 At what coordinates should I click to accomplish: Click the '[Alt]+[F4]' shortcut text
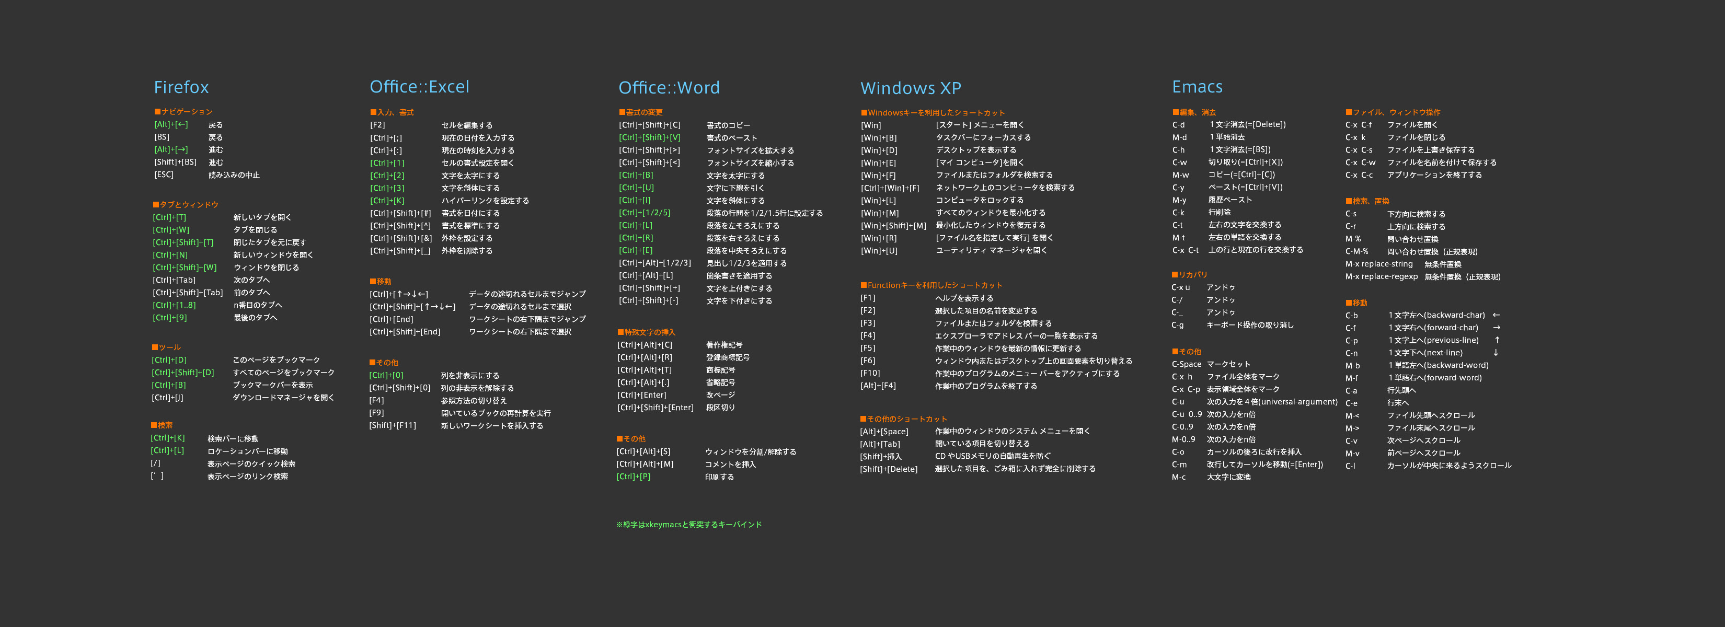[878, 386]
